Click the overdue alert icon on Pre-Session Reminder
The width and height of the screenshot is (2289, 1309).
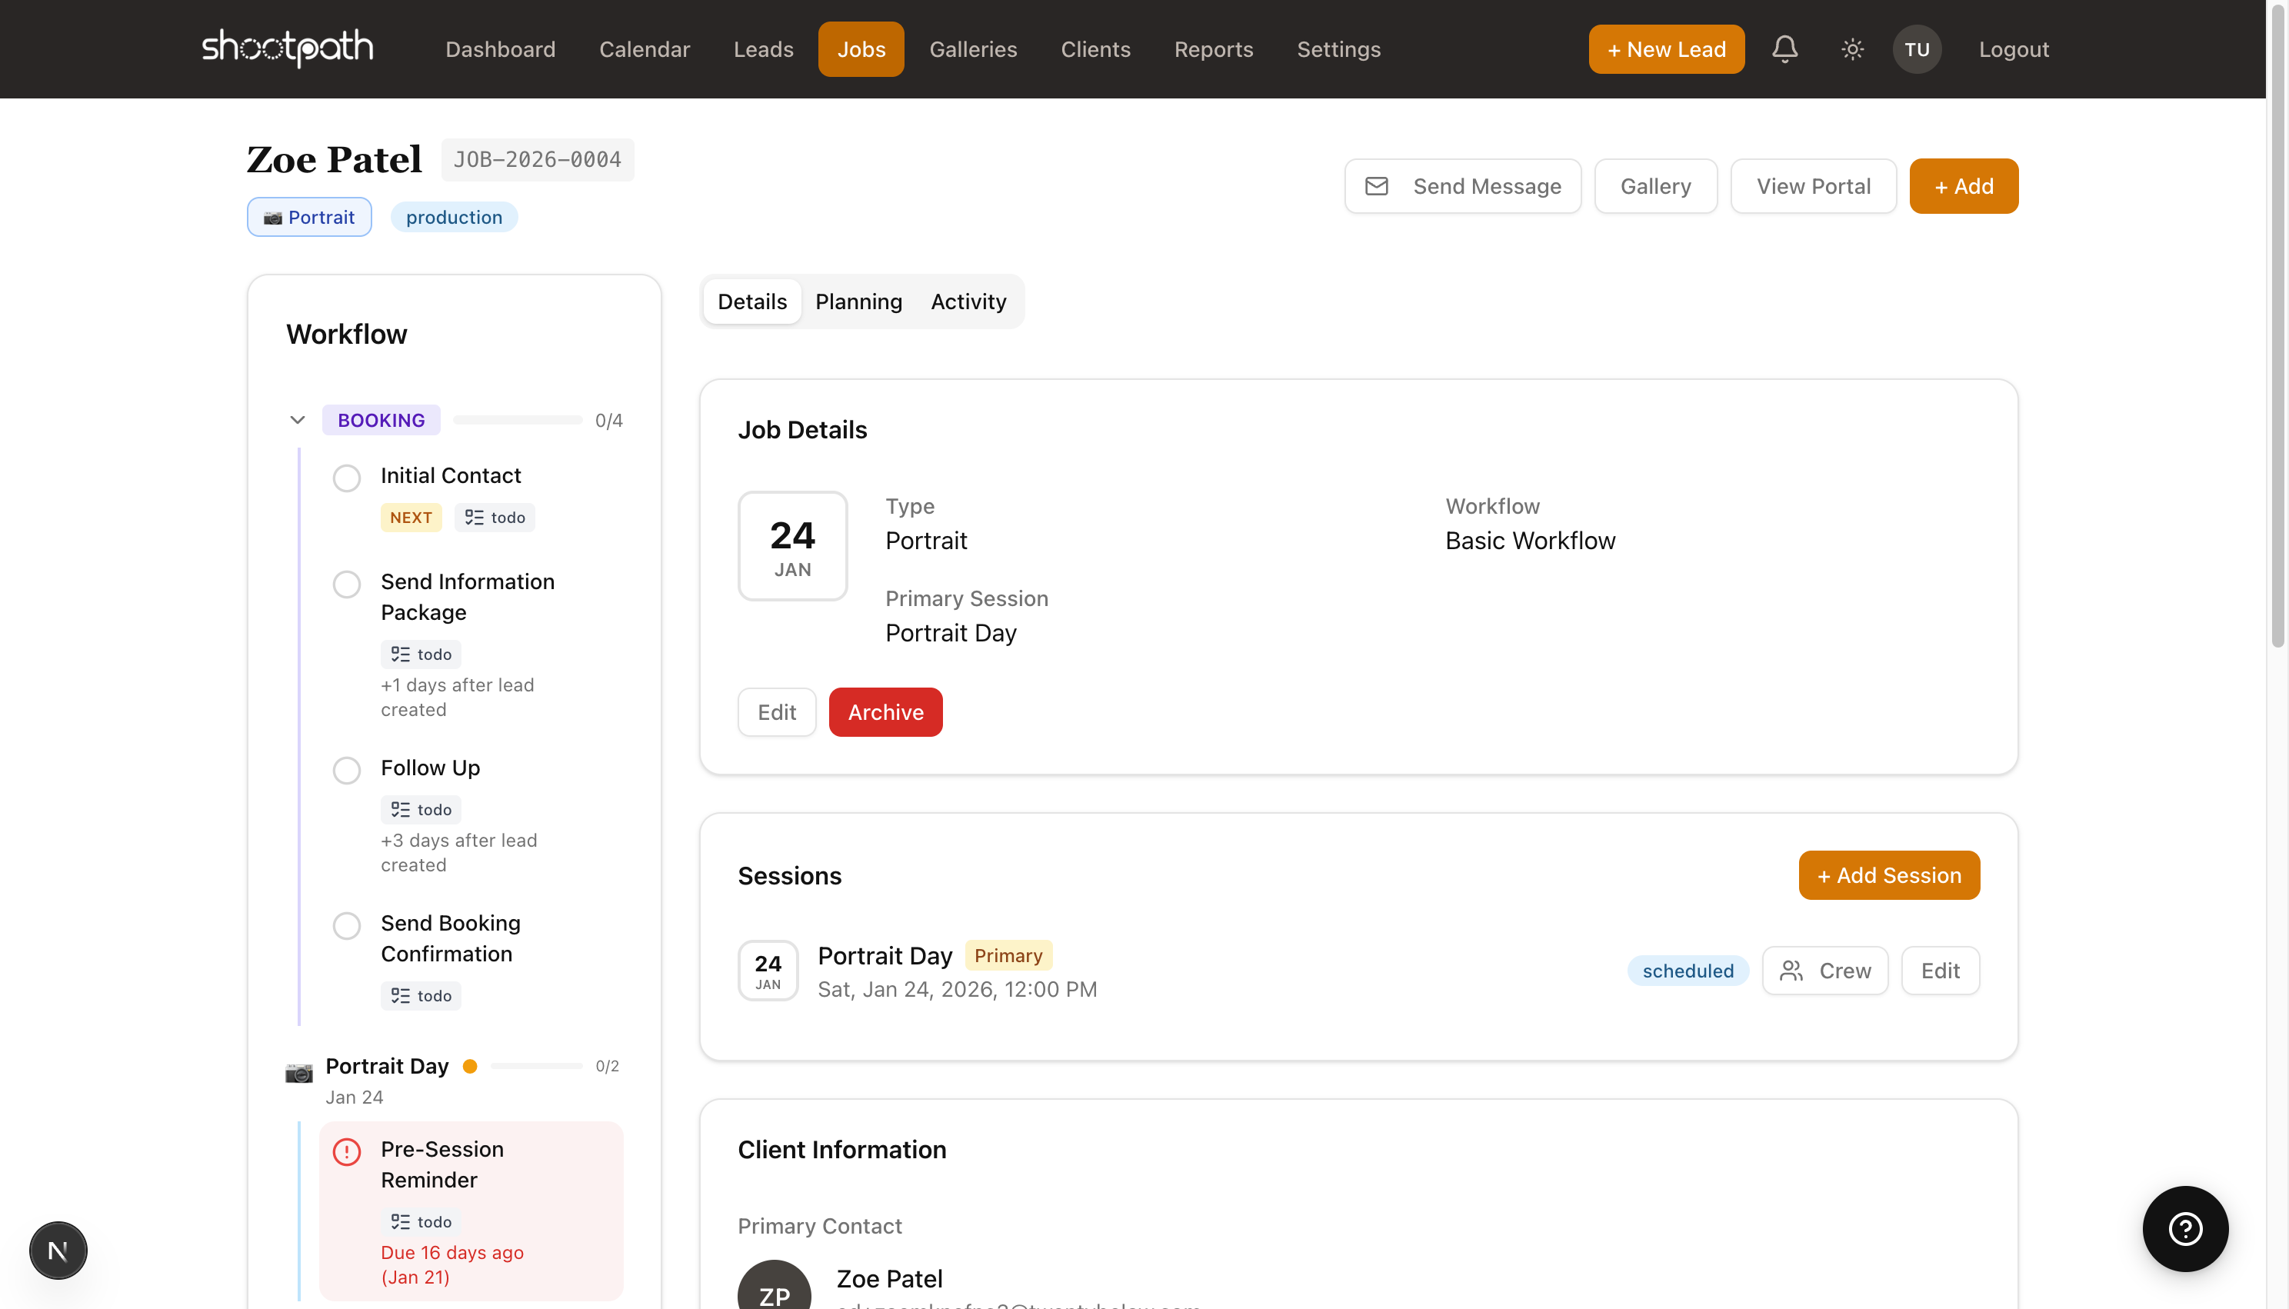(x=347, y=1151)
